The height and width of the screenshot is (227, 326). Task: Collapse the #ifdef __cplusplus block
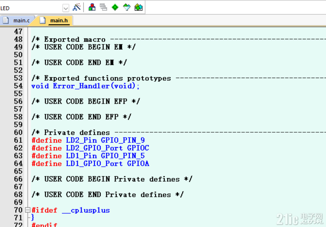click(x=27, y=210)
